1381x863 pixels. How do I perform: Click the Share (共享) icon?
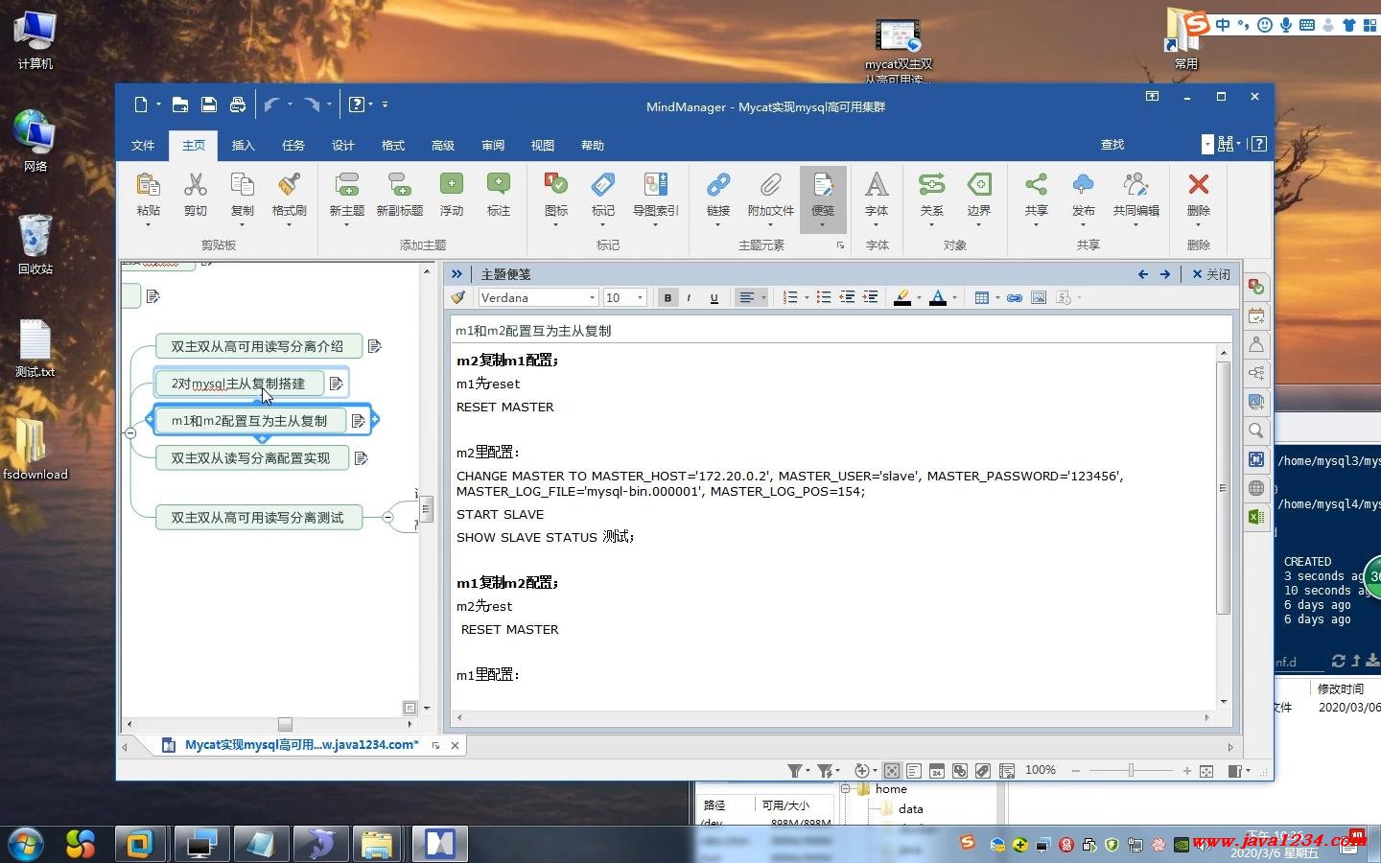1036,185
